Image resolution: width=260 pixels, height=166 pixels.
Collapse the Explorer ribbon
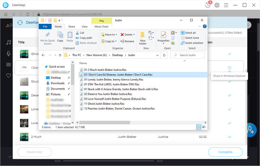coord(200,26)
